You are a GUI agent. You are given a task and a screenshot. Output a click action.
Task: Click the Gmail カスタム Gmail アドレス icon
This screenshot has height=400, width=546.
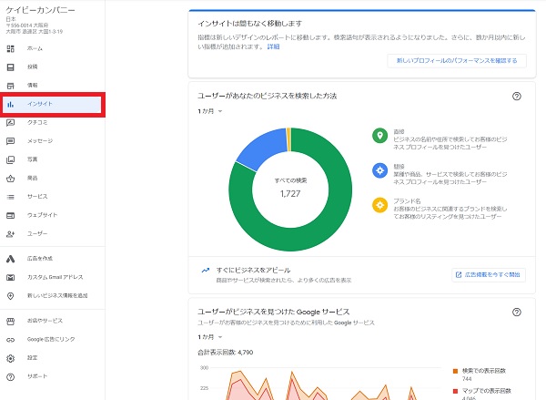(10, 277)
